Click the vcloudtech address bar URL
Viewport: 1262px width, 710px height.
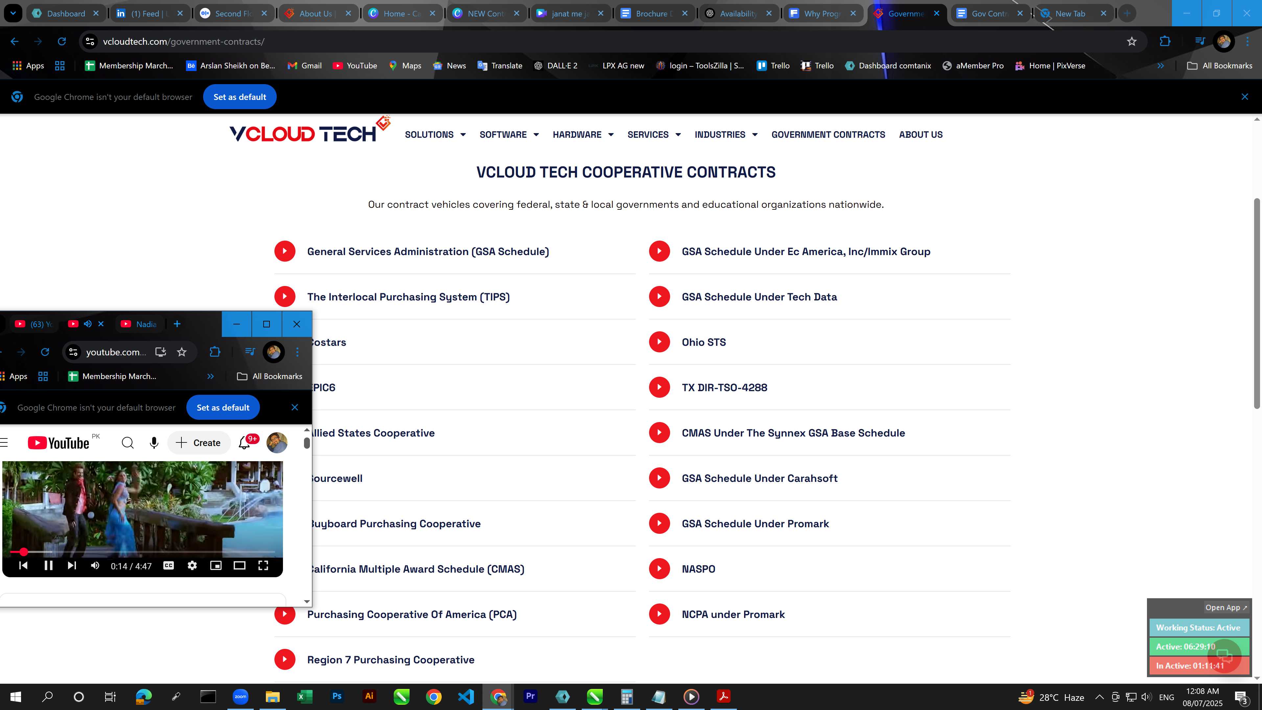[x=183, y=42]
